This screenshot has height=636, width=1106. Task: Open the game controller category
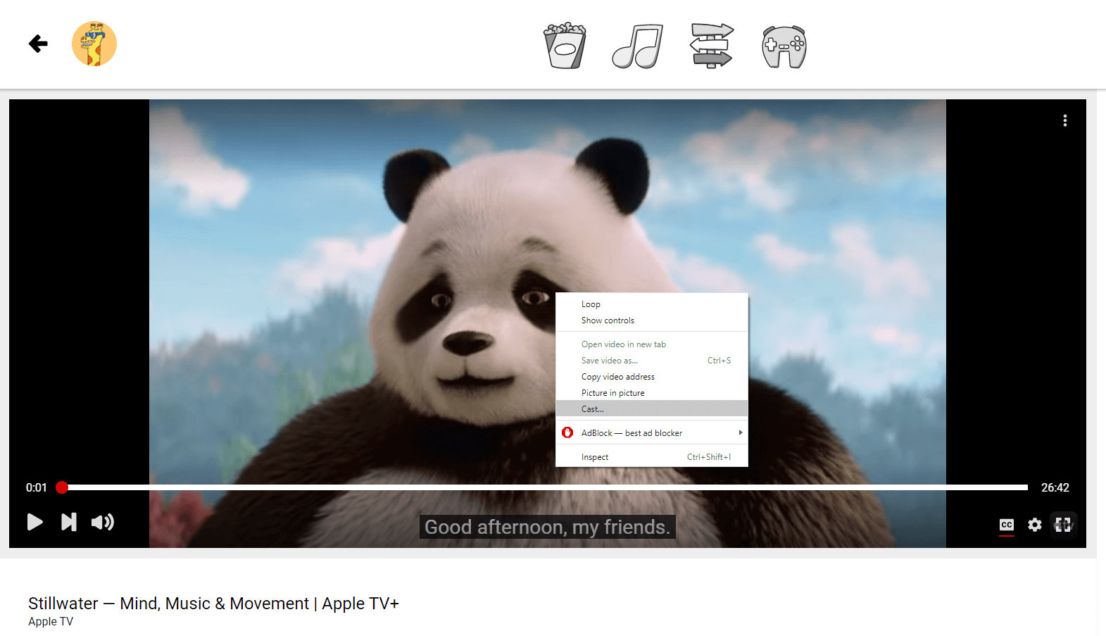coord(784,46)
